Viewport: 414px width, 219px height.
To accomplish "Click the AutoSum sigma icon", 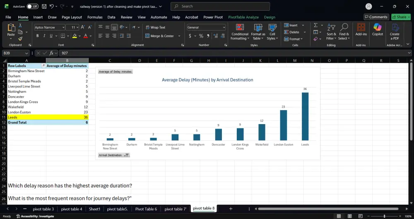I will tap(315, 25).
